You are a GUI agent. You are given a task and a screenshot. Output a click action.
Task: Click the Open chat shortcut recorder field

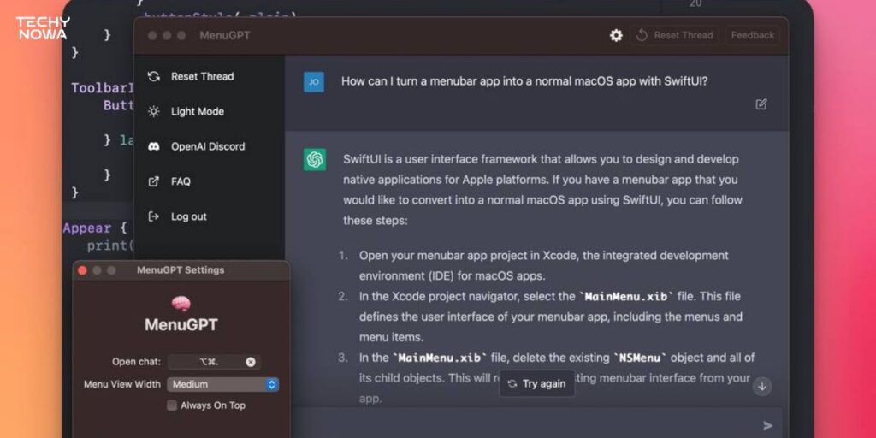pyautogui.click(x=214, y=362)
